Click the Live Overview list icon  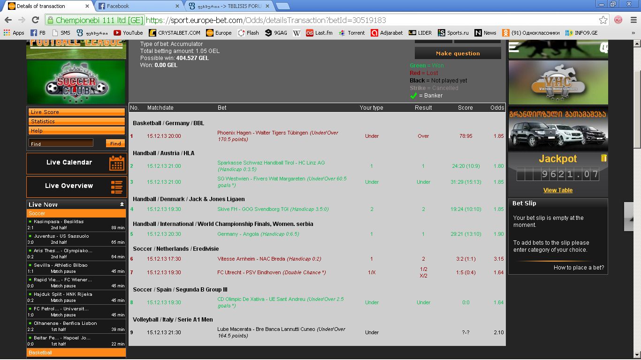(x=116, y=187)
